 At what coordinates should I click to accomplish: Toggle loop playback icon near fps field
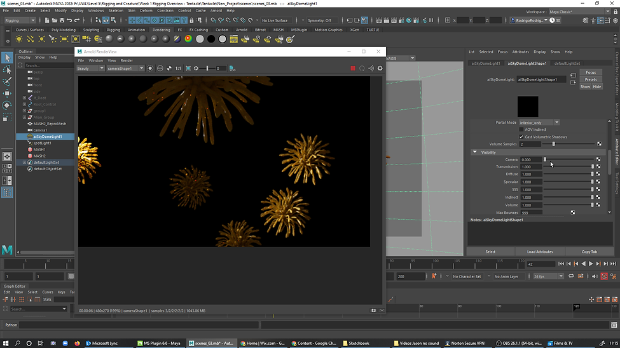[x=571, y=276]
